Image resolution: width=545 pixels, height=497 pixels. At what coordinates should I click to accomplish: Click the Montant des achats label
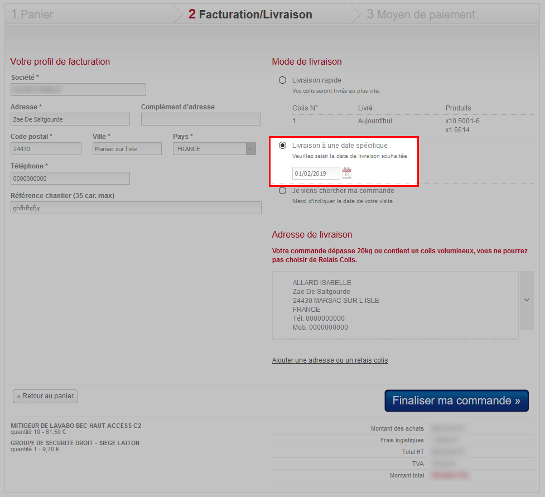pyautogui.click(x=397, y=428)
